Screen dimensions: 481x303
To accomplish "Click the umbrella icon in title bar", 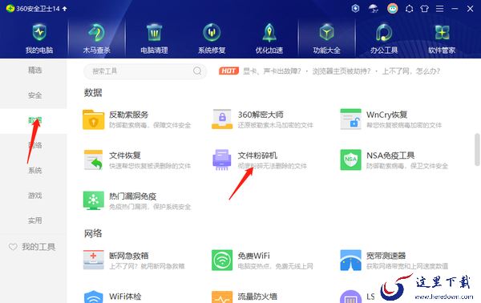I will pyautogui.click(x=374, y=9).
